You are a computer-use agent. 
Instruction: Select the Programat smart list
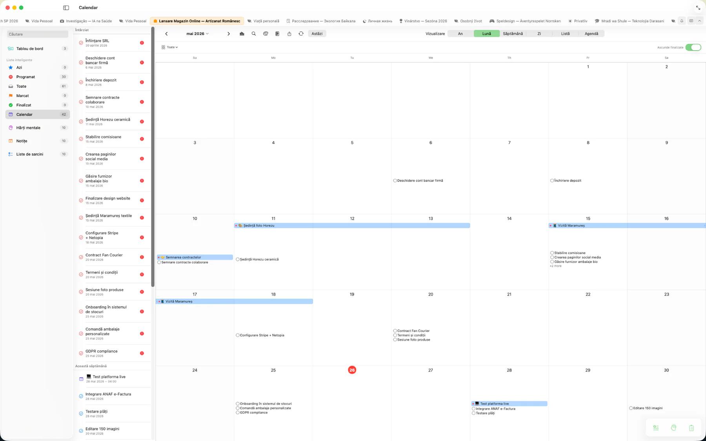[38, 77]
